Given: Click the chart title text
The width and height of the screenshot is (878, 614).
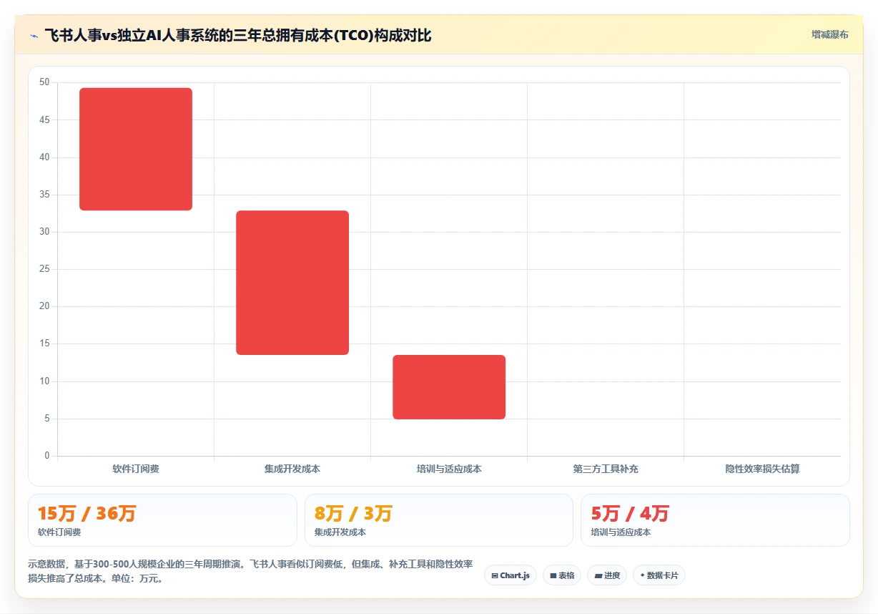Looking at the screenshot, I should [237, 35].
